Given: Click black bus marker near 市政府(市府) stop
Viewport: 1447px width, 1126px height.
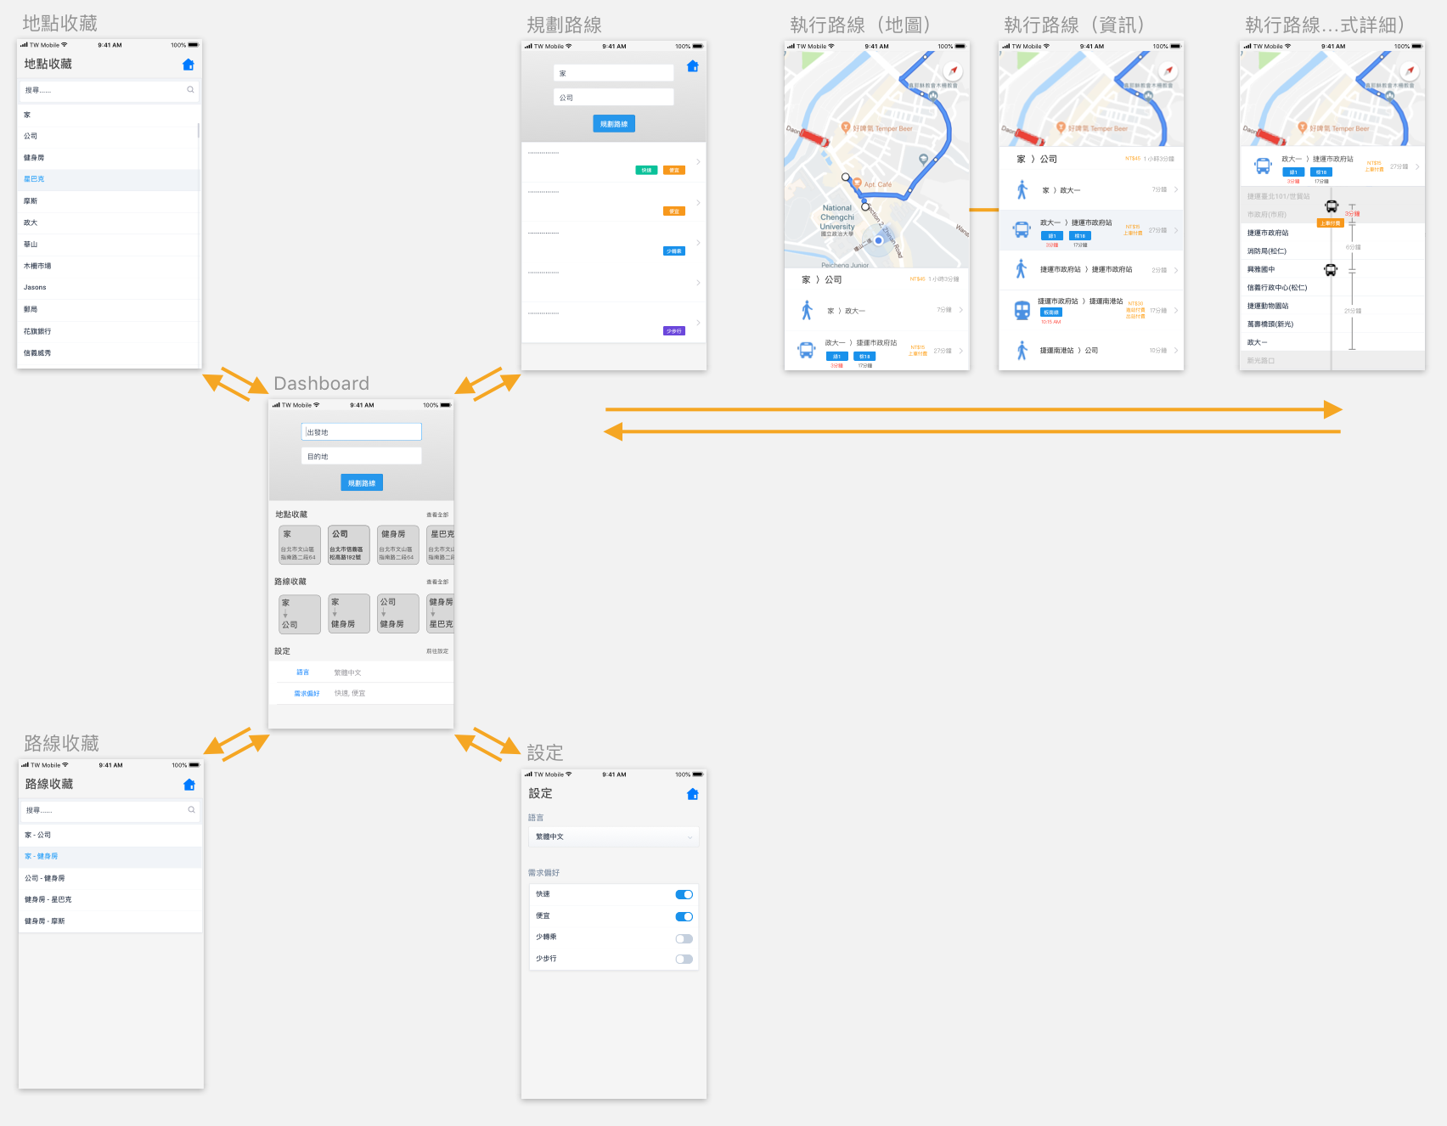Looking at the screenshot, I should tap(1332, 206).
